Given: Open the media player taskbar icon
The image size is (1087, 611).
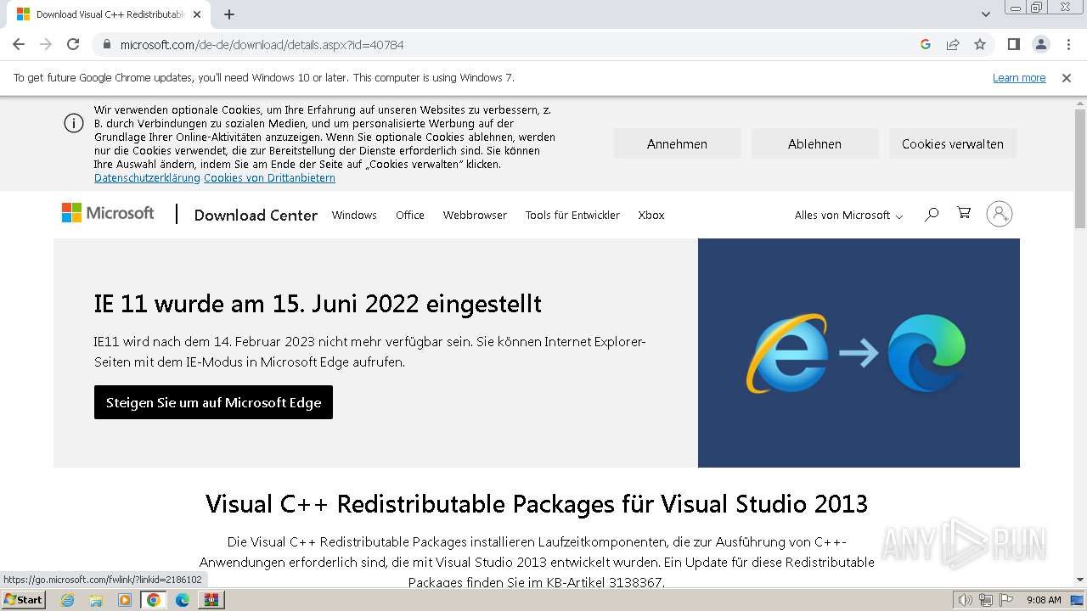Looking at the screenshot, I should pyautogui.click(x=125, y=600).
